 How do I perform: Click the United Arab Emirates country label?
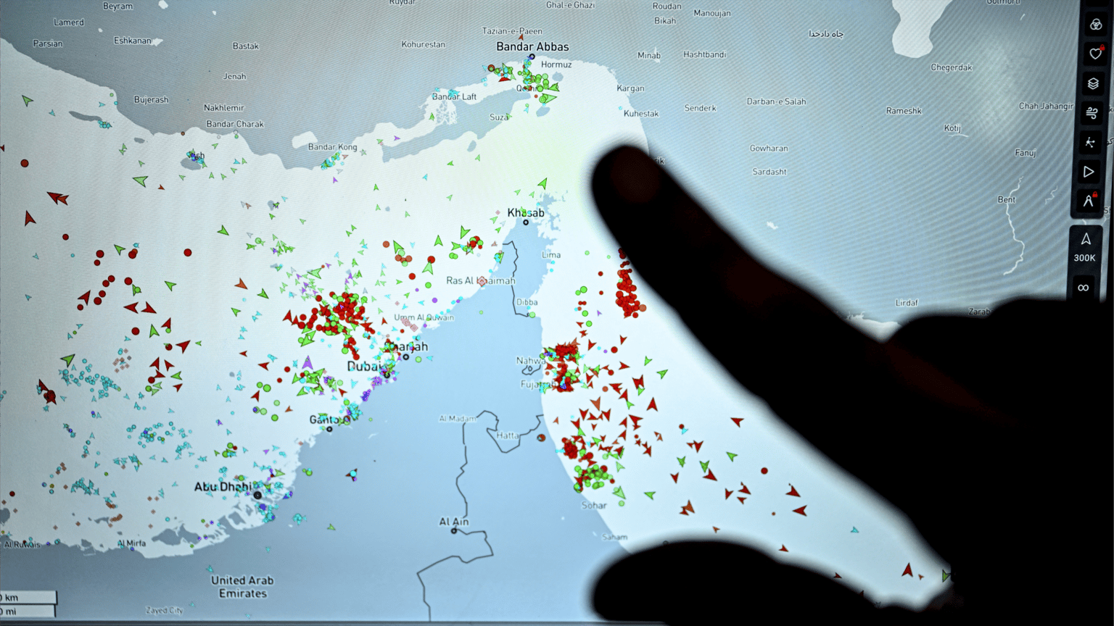click(242, 587)
